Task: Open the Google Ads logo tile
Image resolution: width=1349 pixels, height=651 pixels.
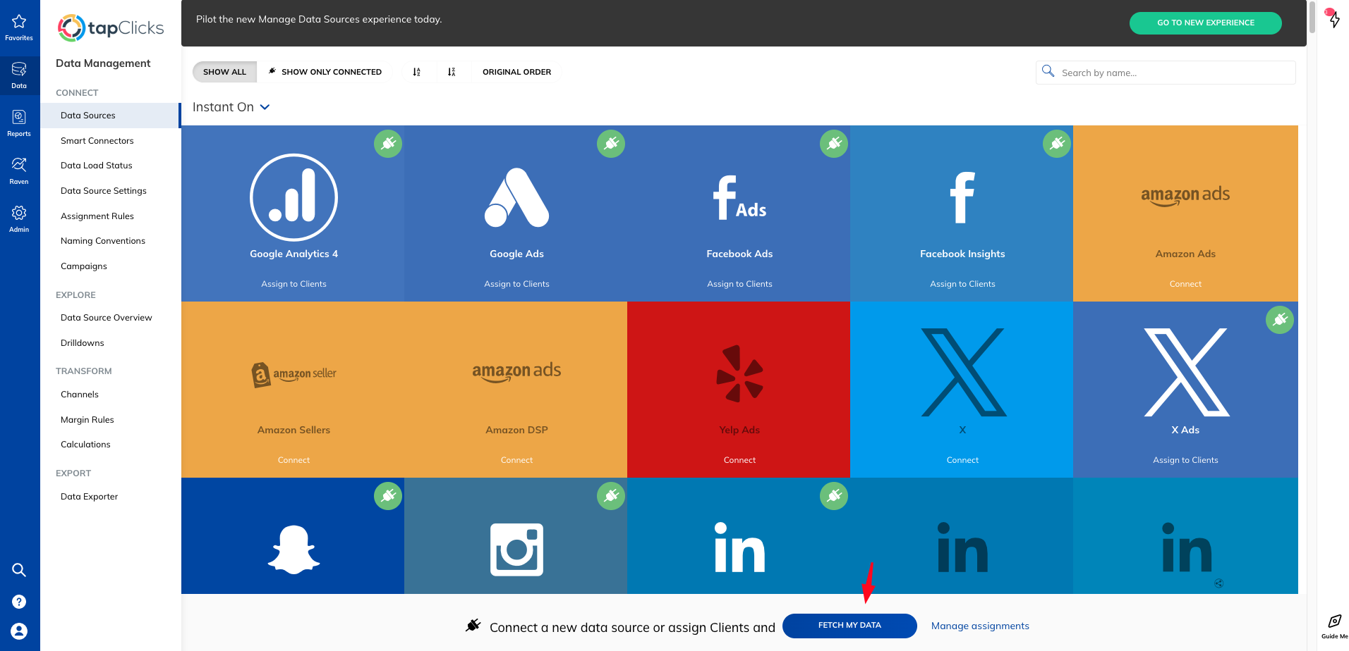Action: point(516,198)
